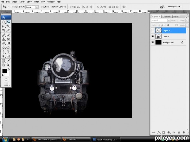Click the foreground color swatch
This screenshot has width=190, height=142.
click(5, 71)
